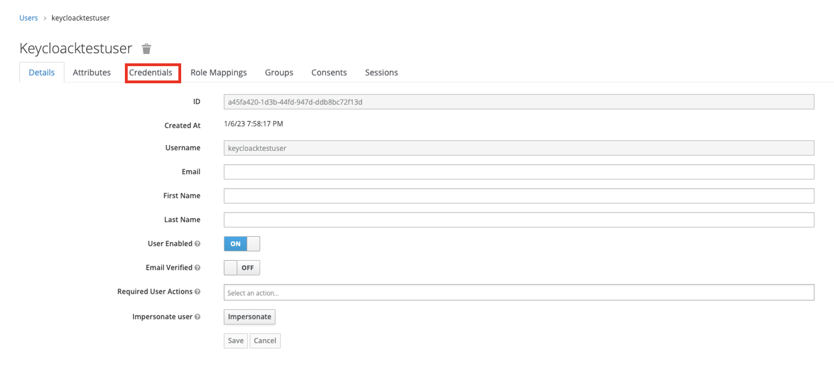Click the read-only ID field

point(519,102)
